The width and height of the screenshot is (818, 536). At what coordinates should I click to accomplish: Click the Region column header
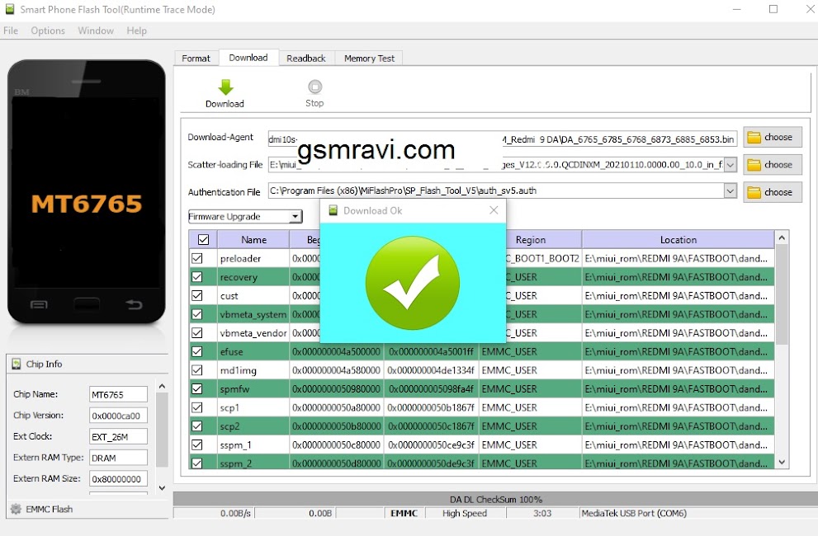(x=531, y=240)
